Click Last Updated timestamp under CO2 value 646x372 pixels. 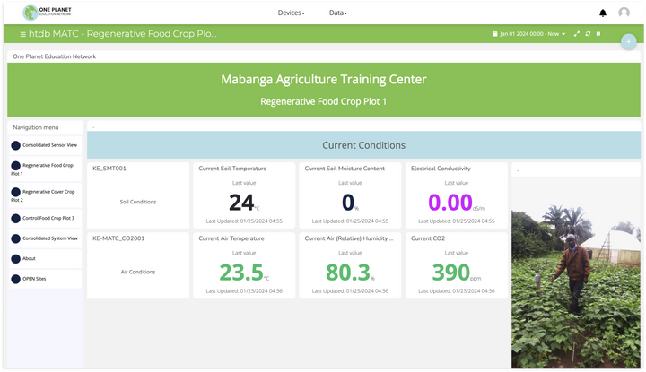(457, 291)
